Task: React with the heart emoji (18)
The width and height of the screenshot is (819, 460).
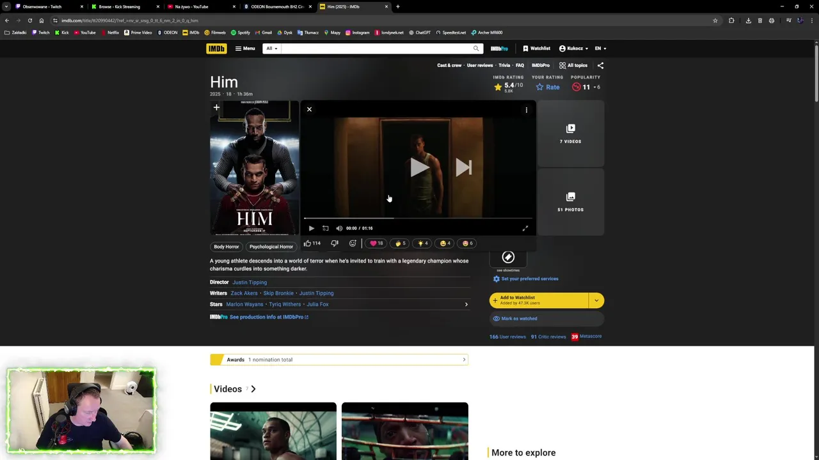Action: [x=376, y=243]
